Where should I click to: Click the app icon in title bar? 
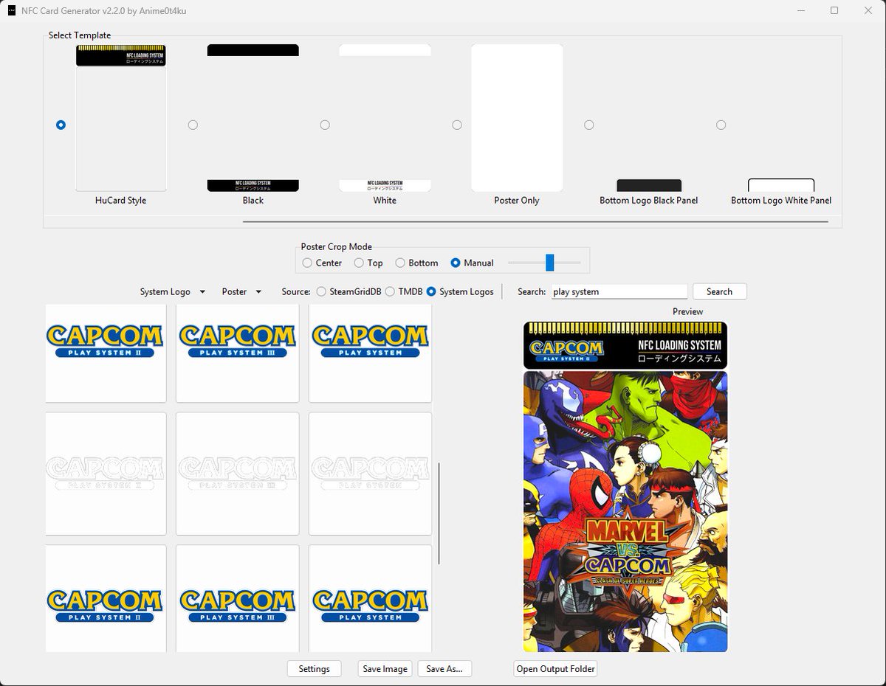(11, 10)
